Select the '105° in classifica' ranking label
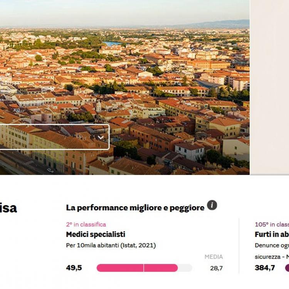The width and height of the screenshot is (289, 289). point(272,224)
